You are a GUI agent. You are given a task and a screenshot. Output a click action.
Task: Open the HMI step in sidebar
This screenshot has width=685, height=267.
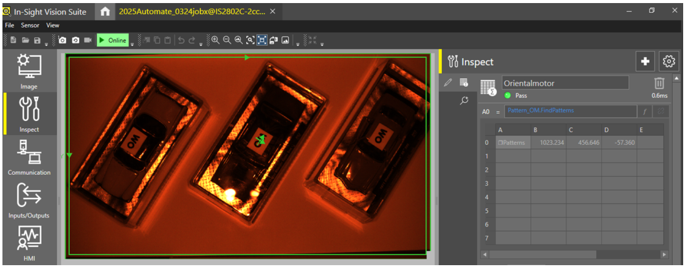(x=29, y=243)
